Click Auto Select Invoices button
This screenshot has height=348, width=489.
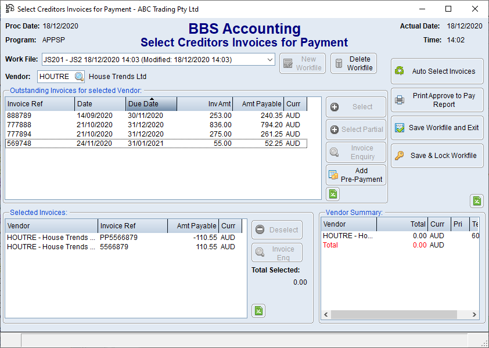437,71
